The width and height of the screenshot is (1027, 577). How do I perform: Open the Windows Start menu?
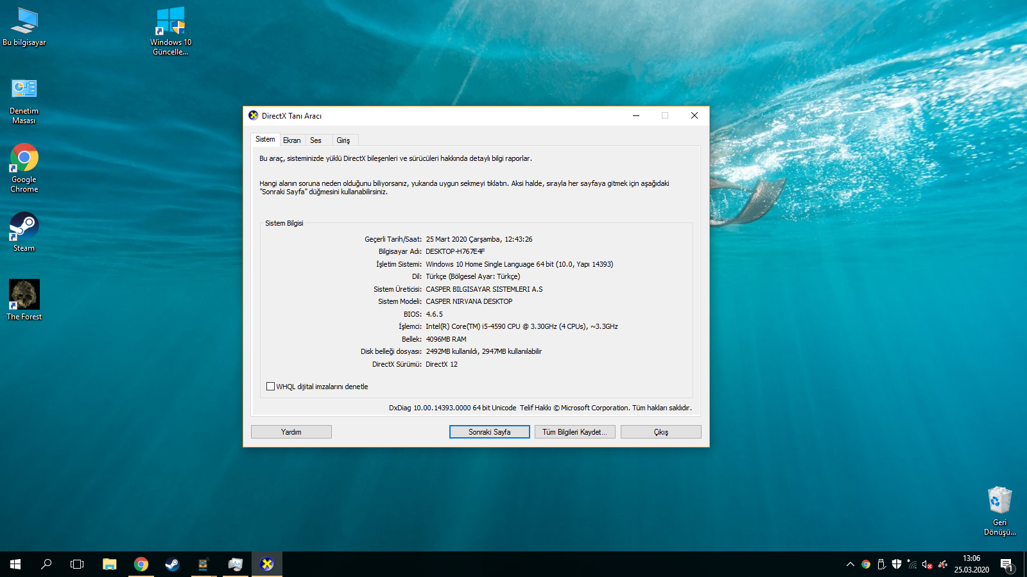click(x=15, y=564)
